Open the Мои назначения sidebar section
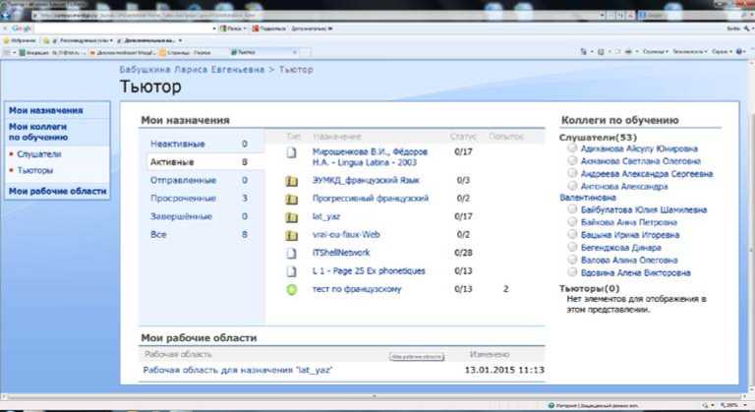This screenshot has width=755, height=412. click(45, 111)
